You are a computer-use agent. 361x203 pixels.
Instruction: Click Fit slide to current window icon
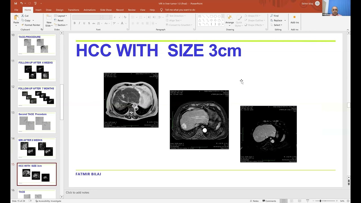point(349,201)
